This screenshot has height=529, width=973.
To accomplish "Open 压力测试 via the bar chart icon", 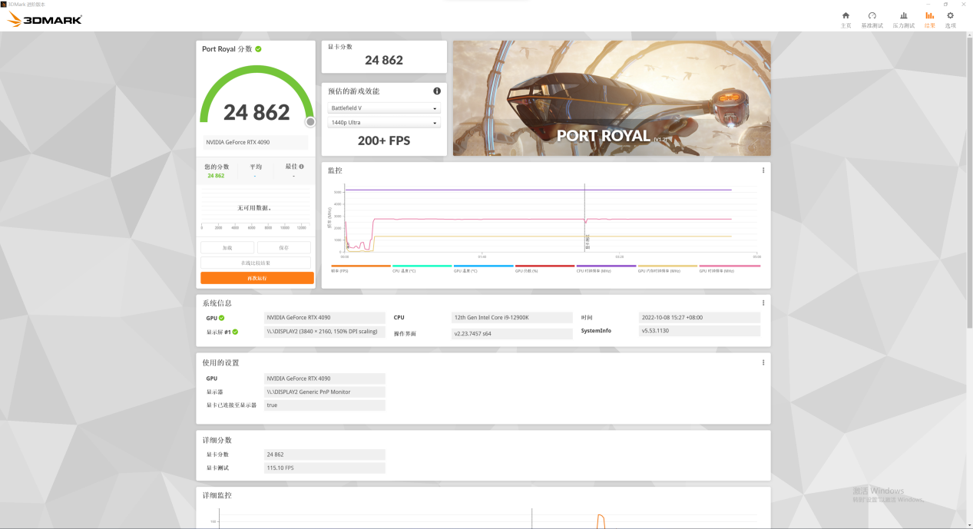I will coord(903,18).
